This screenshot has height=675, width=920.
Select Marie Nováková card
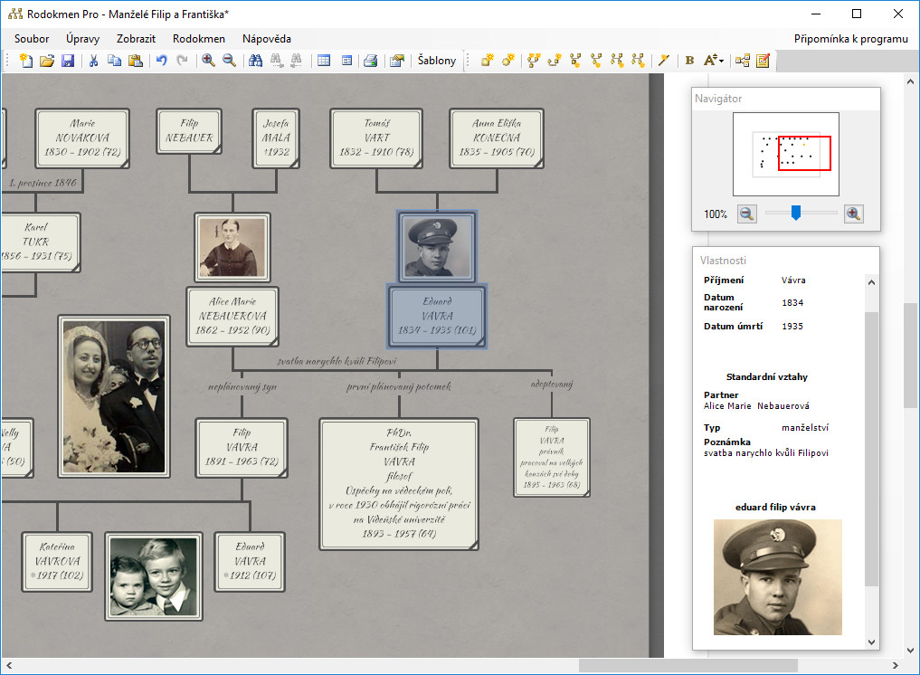click(82, 138)
